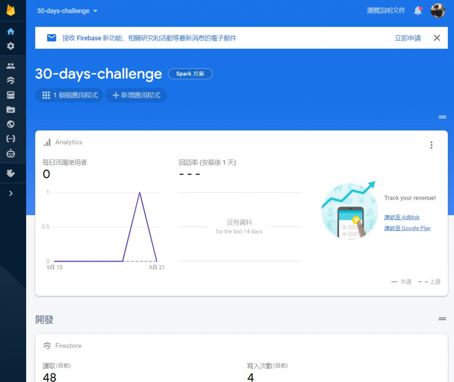The width and height of the screenshot is (454, 382).
Task: Open Firestore icon in sidebar
Action: pyautogui.click(x=11, y=80)
